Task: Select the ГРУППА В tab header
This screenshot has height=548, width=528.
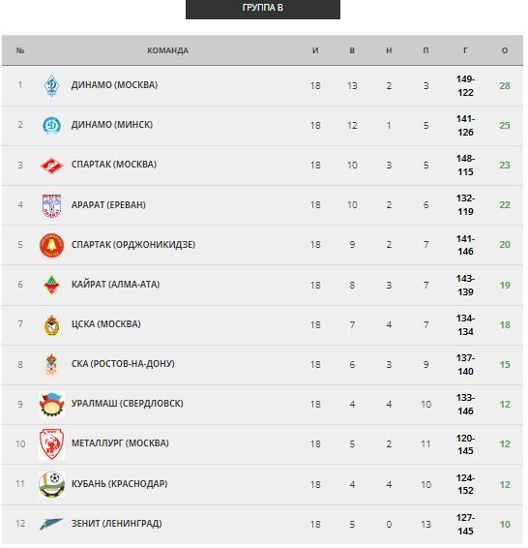Action: pyautogui.click(x=263, y=9)
